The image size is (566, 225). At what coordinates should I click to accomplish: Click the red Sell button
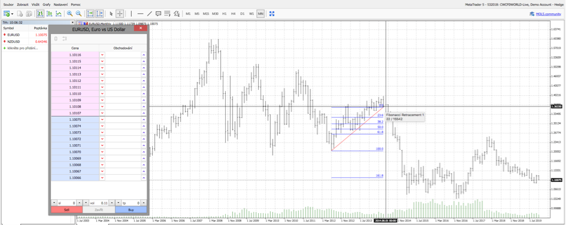[x=66, y=210]
